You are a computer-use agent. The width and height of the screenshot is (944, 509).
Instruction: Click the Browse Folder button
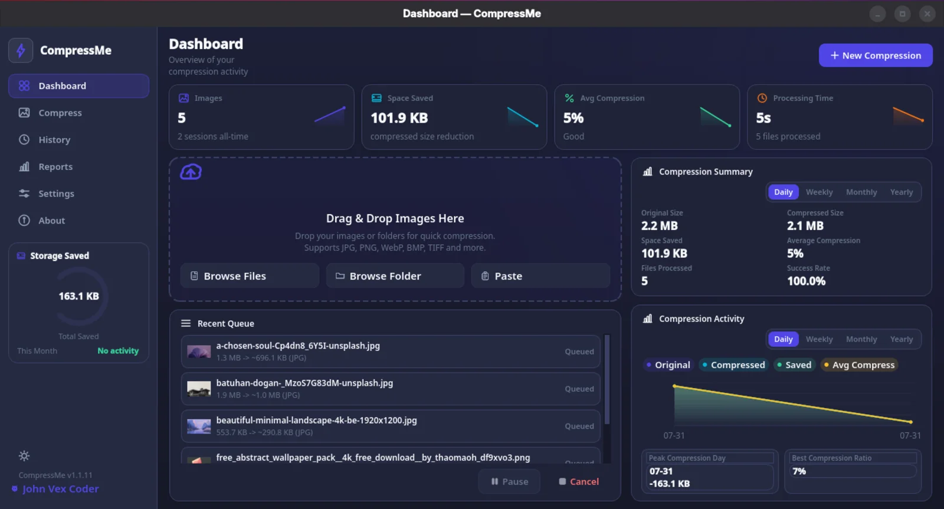pyautogui.click(x=395, y=276)
